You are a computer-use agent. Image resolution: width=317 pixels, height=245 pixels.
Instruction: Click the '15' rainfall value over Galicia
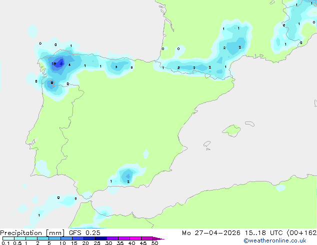pyautogui.click(x=53, y=63)
